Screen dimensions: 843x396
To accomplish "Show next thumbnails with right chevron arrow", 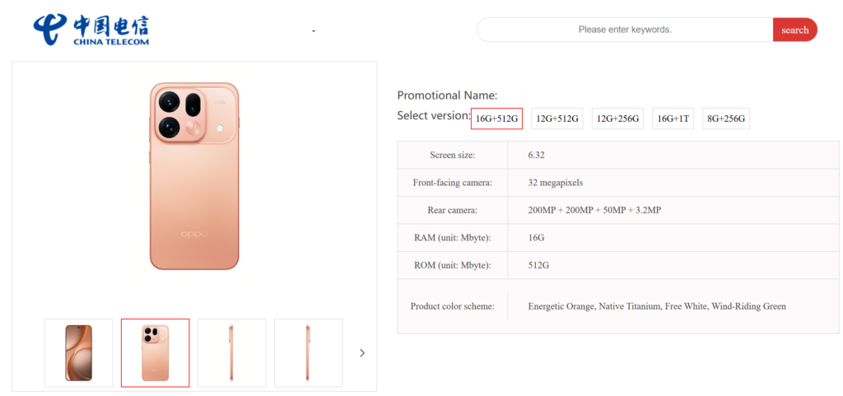I will point(362,353).
